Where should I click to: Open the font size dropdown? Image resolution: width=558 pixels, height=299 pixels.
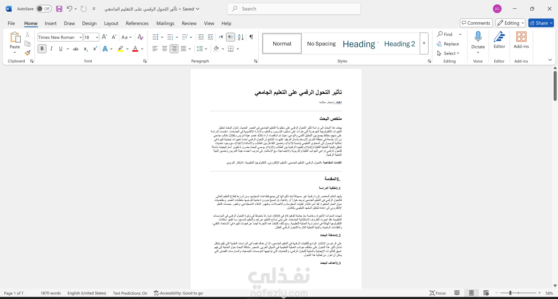[97, 37]
